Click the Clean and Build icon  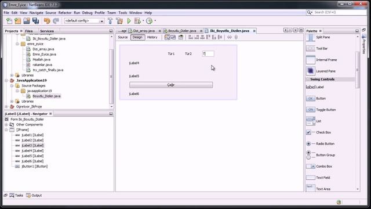point(119,21)
